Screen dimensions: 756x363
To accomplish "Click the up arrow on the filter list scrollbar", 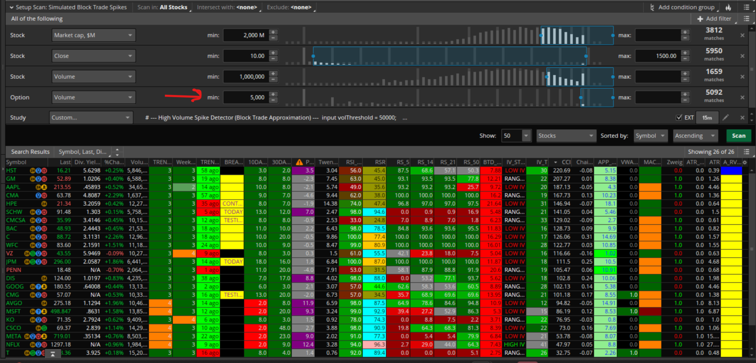I will coord(752,29).
